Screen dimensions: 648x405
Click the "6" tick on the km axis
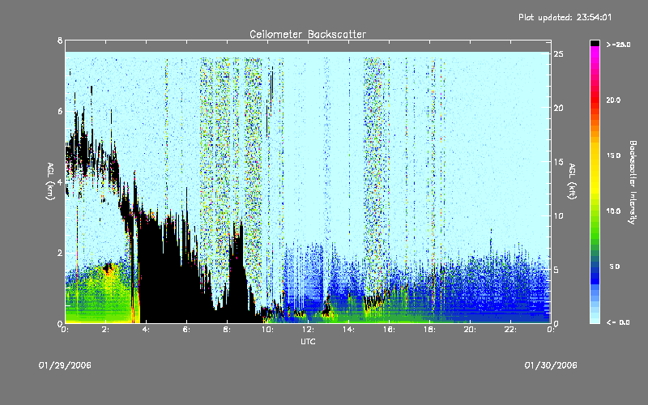[x=60, y=111]
